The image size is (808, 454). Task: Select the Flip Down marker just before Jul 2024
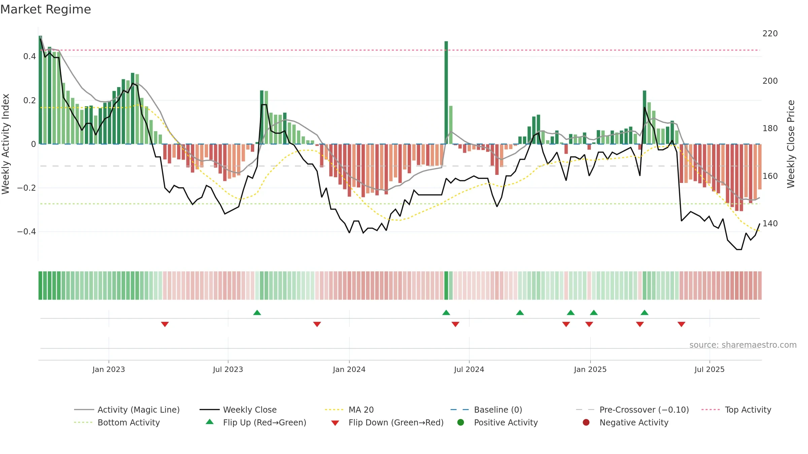tap(455, 324)
